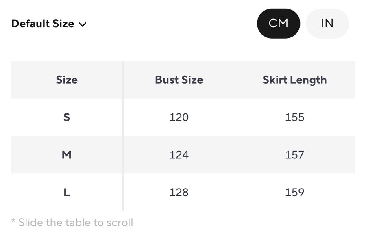Screen dimensions: 366x234
Task: Click the 'Slide the table to scroll' note
Action: [x=76, y=223]
